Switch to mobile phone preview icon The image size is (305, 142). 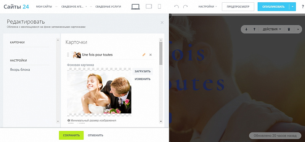click(159, 6)
